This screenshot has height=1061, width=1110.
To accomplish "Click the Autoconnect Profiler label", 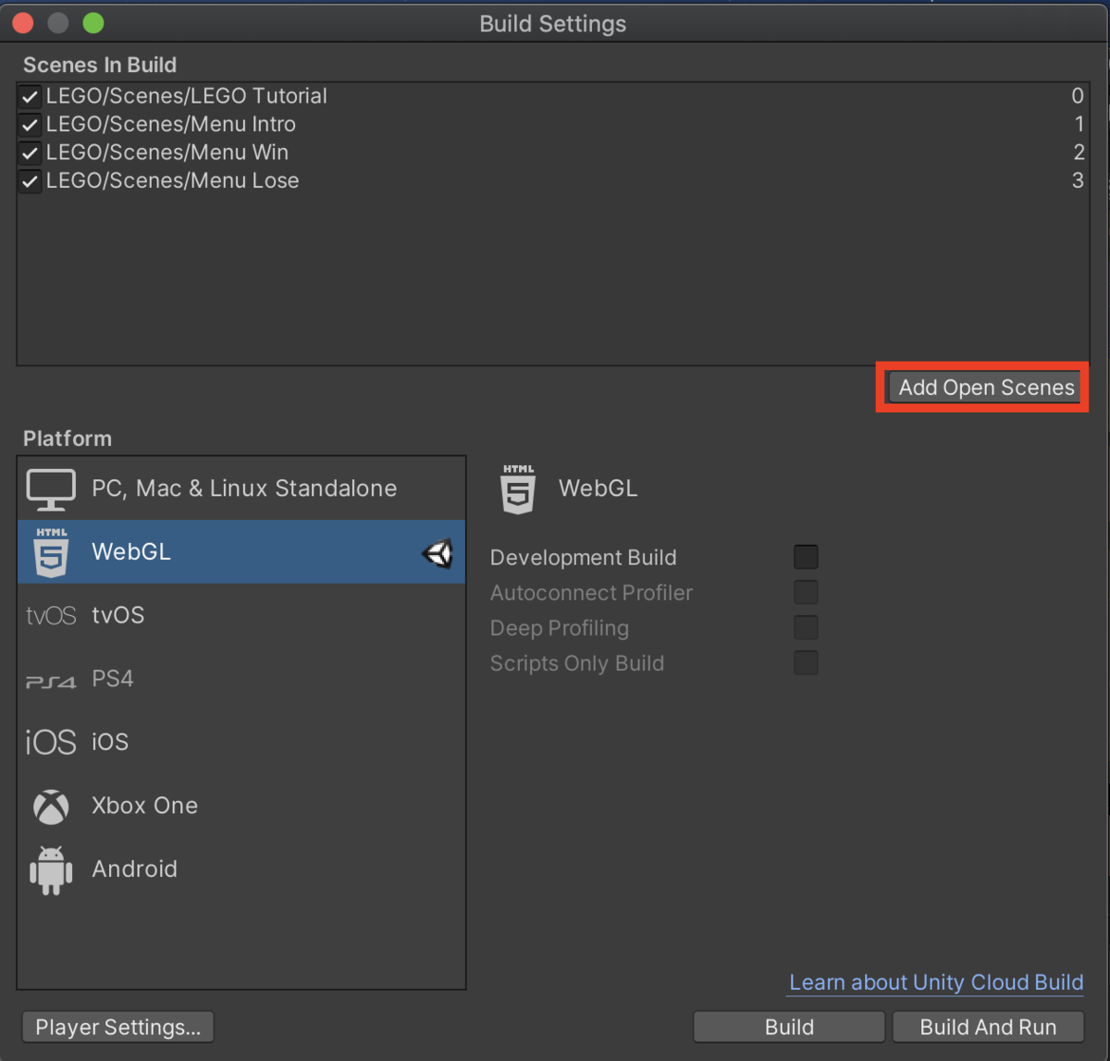I will (x=591, y=593).
